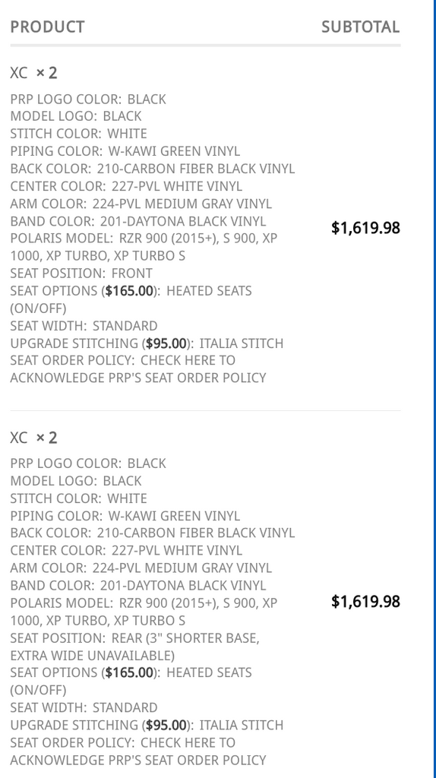Click the second $95.00 upgrade stitching price

[166, 725]
